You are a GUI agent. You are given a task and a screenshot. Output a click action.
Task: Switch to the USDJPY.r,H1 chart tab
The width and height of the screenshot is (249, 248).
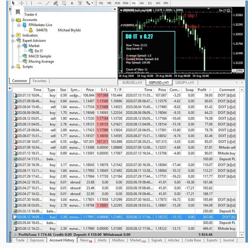click(x=185, y=82)
